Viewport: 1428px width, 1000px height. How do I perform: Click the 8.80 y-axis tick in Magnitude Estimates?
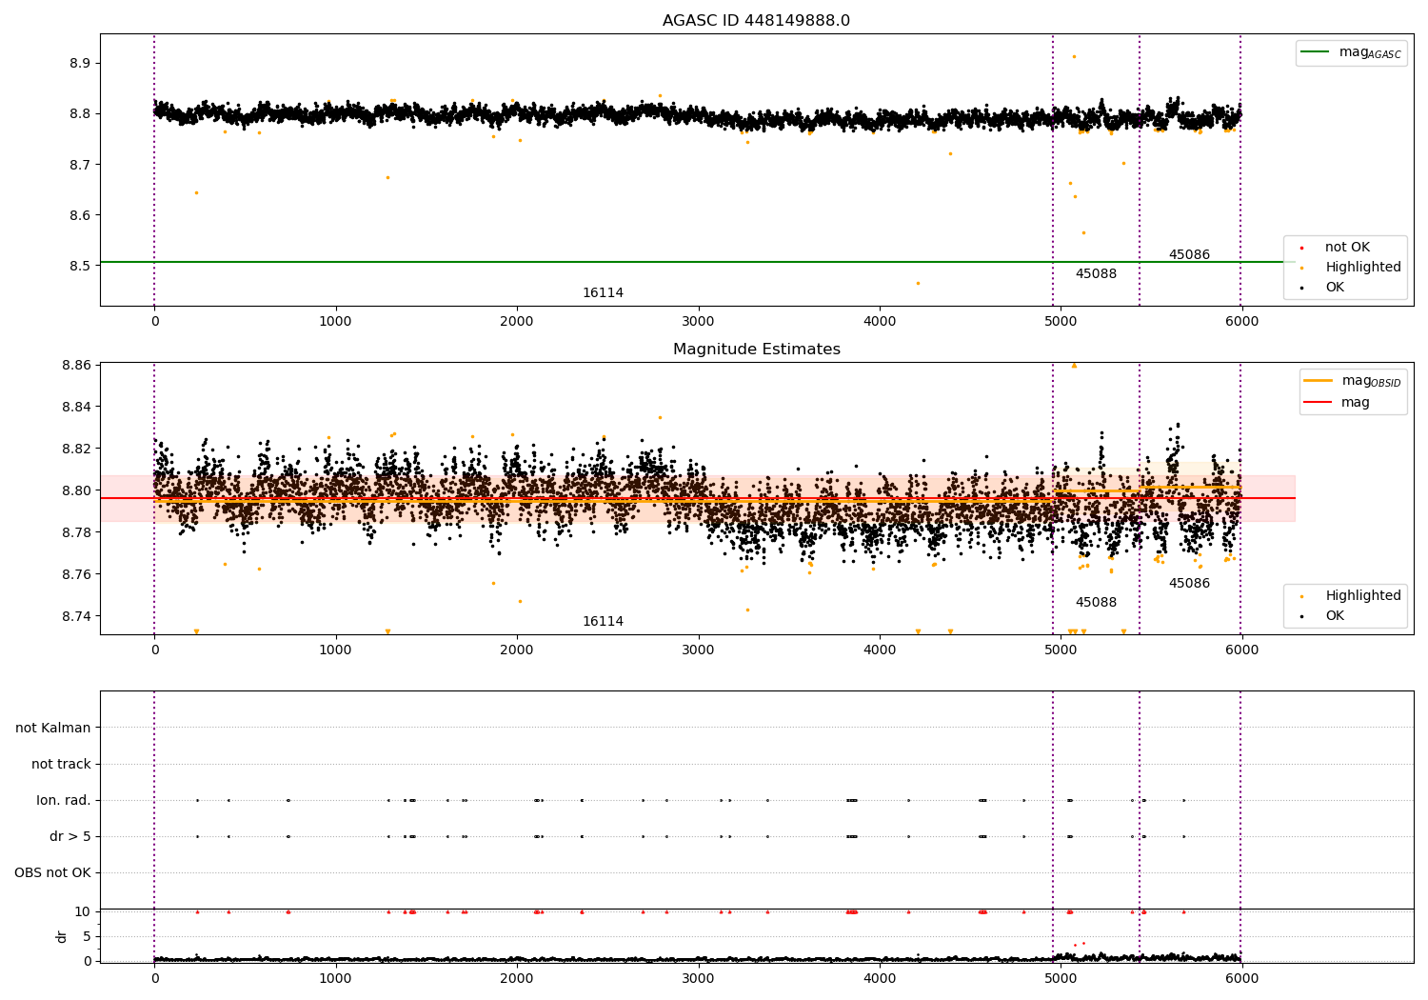pyautogui.click(x=76, y=491)
